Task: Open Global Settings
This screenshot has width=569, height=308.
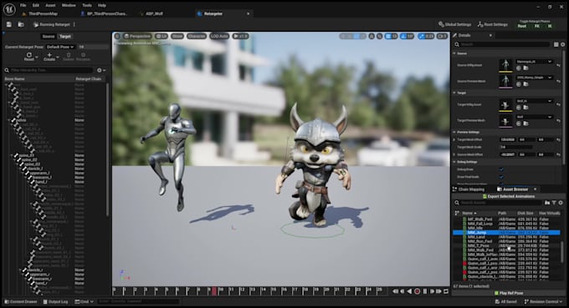Action: 454,24
